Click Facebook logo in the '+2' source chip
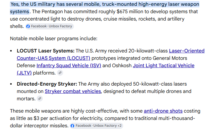The height and width of the screenshot is (135, 208). [72, 125]
